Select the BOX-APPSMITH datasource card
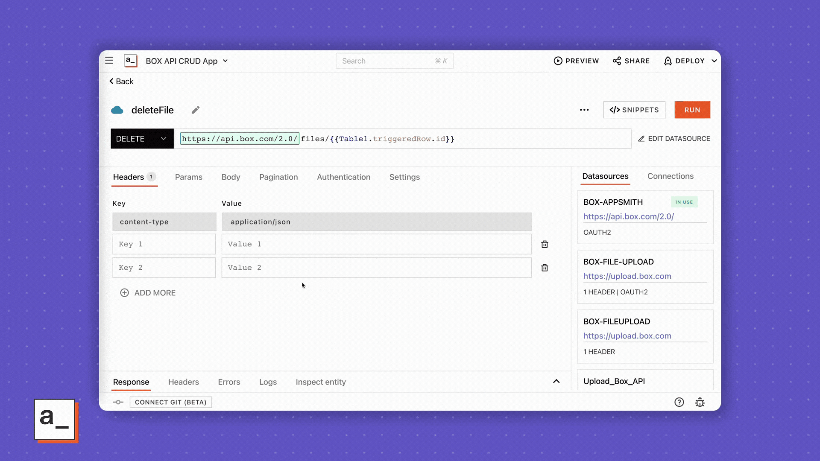The width and height of the screenshot is (820, 461). pos(645,217)
